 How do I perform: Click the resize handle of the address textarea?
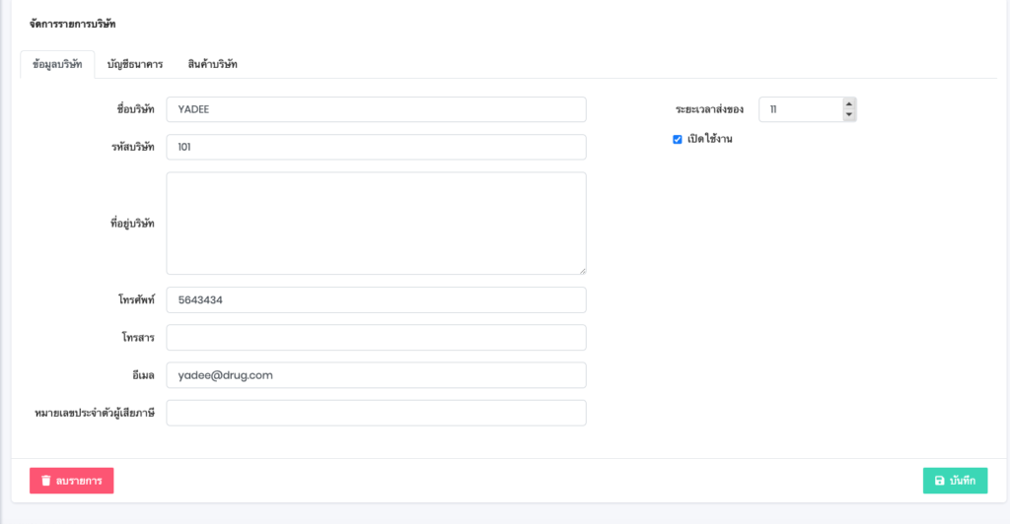click(582, 270)
